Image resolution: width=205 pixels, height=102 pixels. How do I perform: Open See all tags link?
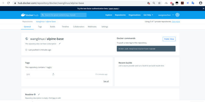(106, 81)
